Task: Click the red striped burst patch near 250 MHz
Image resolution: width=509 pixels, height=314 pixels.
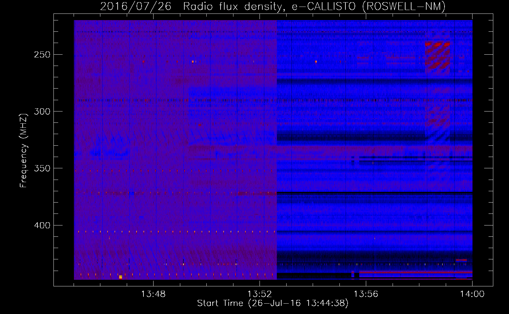Action: point(437,57)
